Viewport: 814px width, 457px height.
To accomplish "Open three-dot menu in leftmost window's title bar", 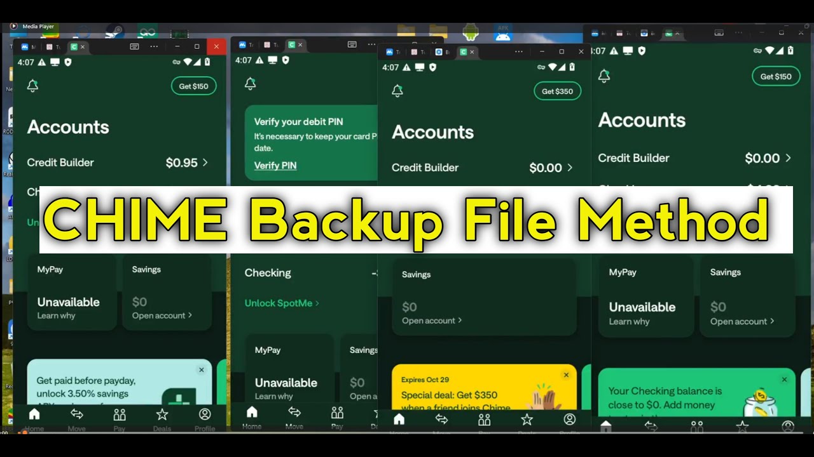I will click(x=154, y=46).
